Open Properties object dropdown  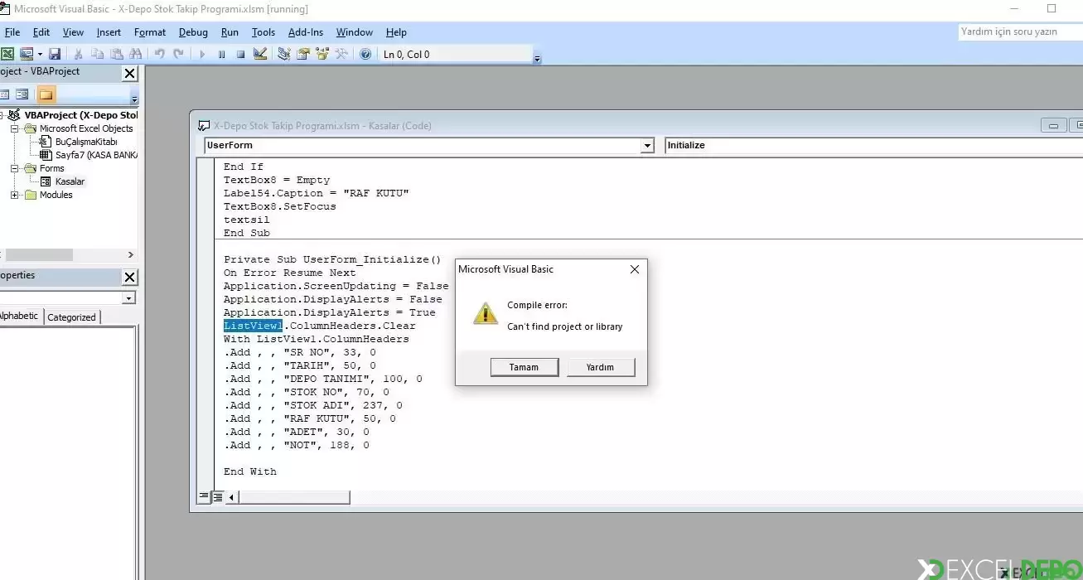128,297
